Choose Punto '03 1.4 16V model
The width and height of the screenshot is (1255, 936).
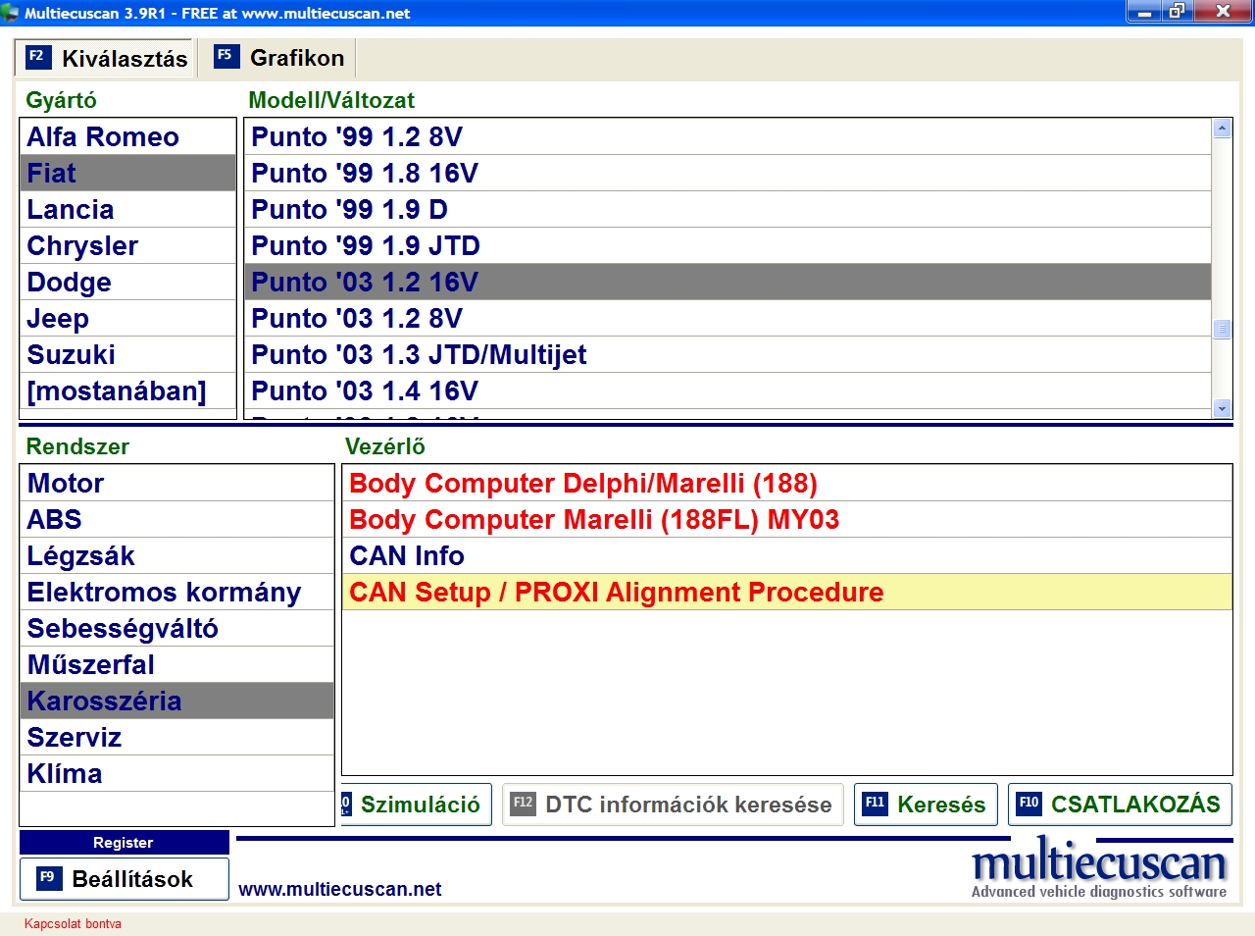click(728, 390)
